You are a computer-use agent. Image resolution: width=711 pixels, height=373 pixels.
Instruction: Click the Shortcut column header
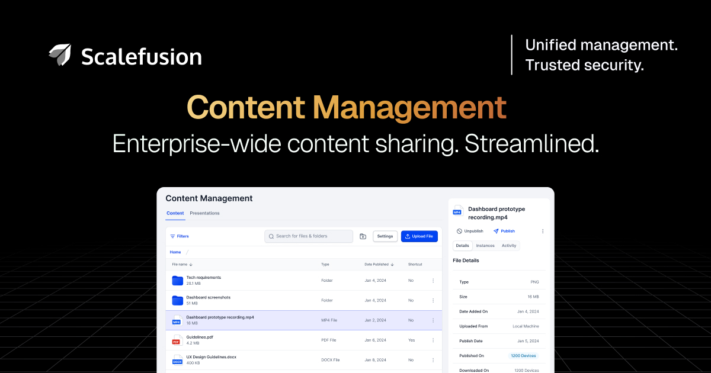click(x=415, y=265)
